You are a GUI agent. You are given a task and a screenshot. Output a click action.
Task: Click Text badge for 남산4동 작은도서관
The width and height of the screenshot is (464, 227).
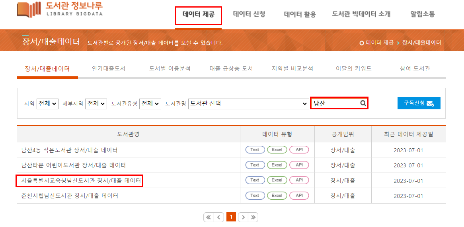pos(255,149)
